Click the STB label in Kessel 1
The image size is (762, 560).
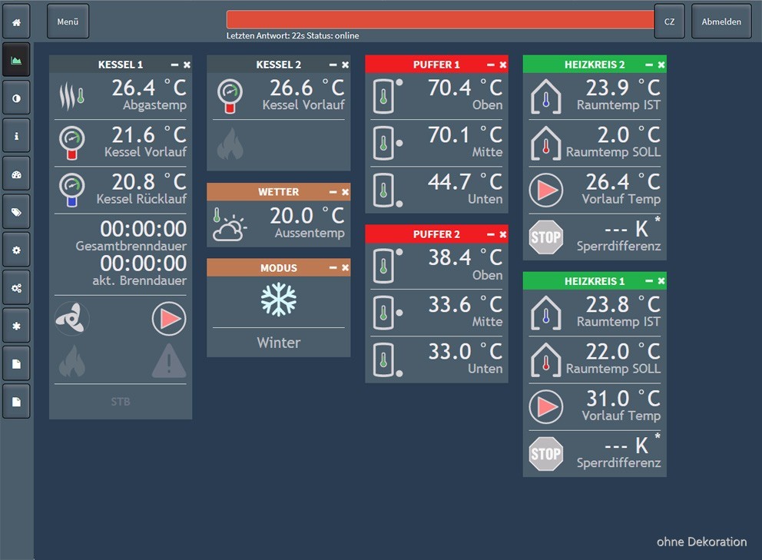pos(121,402)
